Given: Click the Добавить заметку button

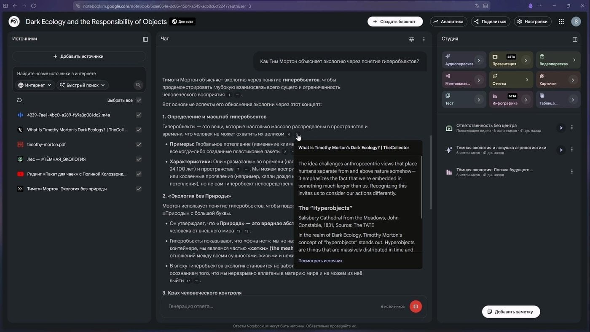Looking at the screenshot, I should [511, 312].
